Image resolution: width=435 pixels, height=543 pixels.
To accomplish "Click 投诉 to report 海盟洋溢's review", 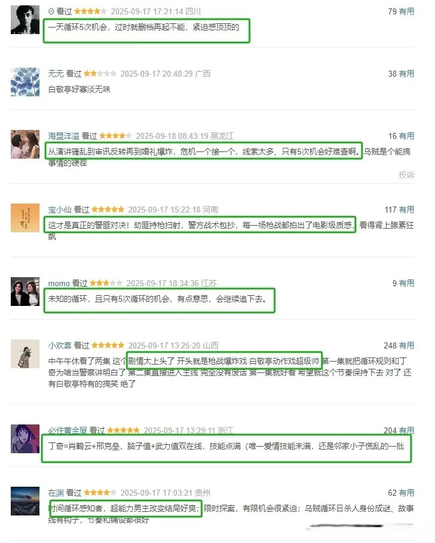I will pos(406,175).
